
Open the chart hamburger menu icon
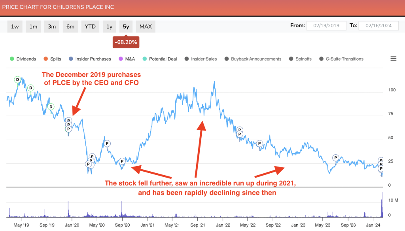point(394,59)
